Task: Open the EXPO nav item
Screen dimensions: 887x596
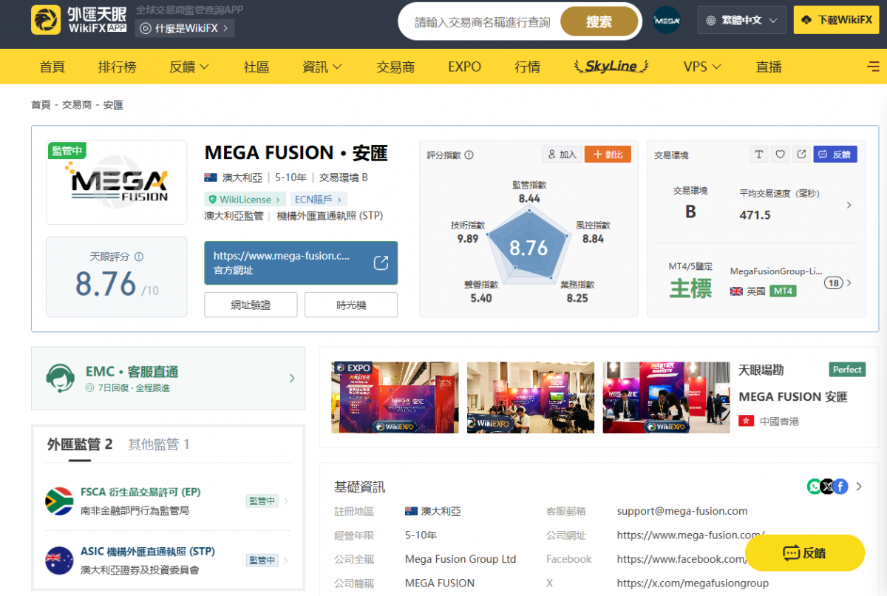Action: point(464,67)
